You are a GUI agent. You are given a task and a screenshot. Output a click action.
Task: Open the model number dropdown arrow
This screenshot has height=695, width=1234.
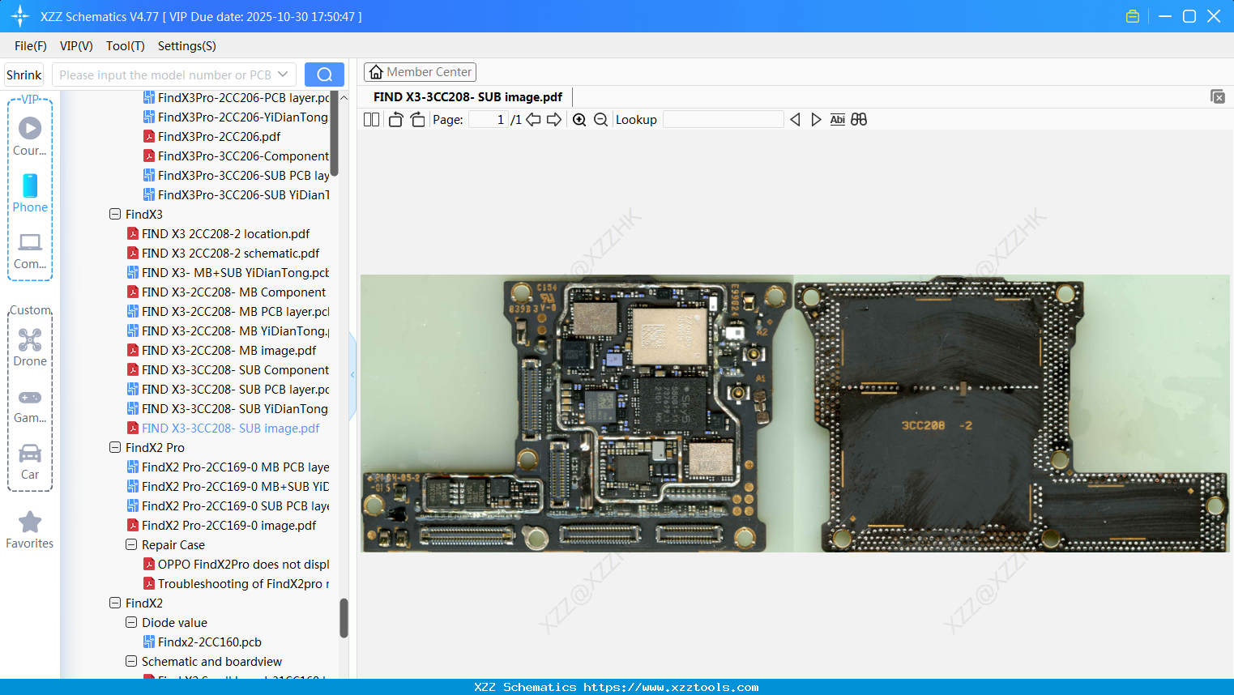pyautogui.click(x=283, y=75)
